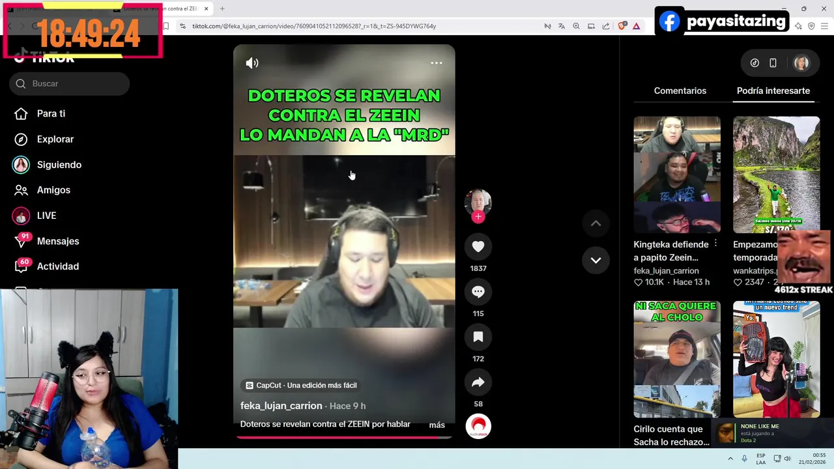Screen dimensions: 834x469
Task: Close the Doteros TikTok browser tab
Action: (x=206, y=8)
